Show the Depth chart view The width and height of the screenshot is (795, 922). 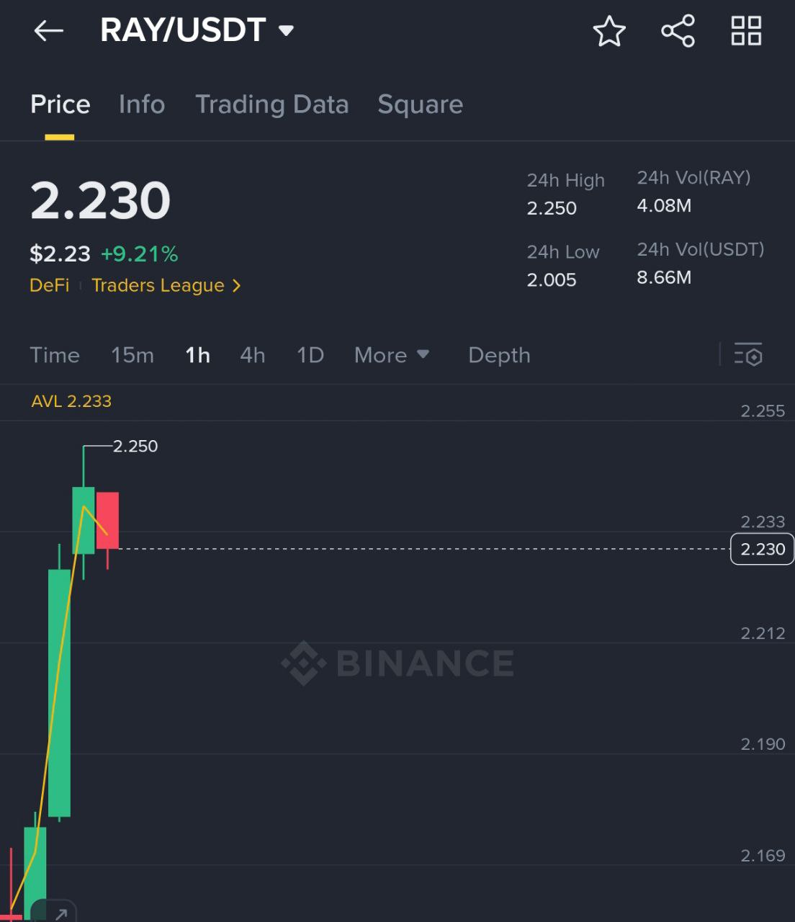tap(499, 355)
